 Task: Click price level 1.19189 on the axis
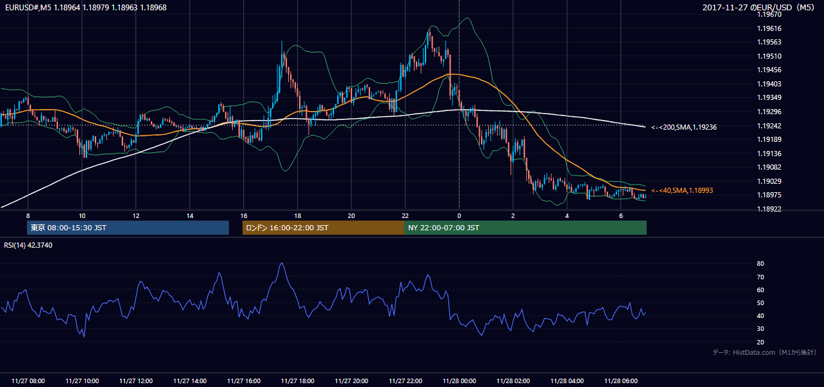tap(770, 139)
